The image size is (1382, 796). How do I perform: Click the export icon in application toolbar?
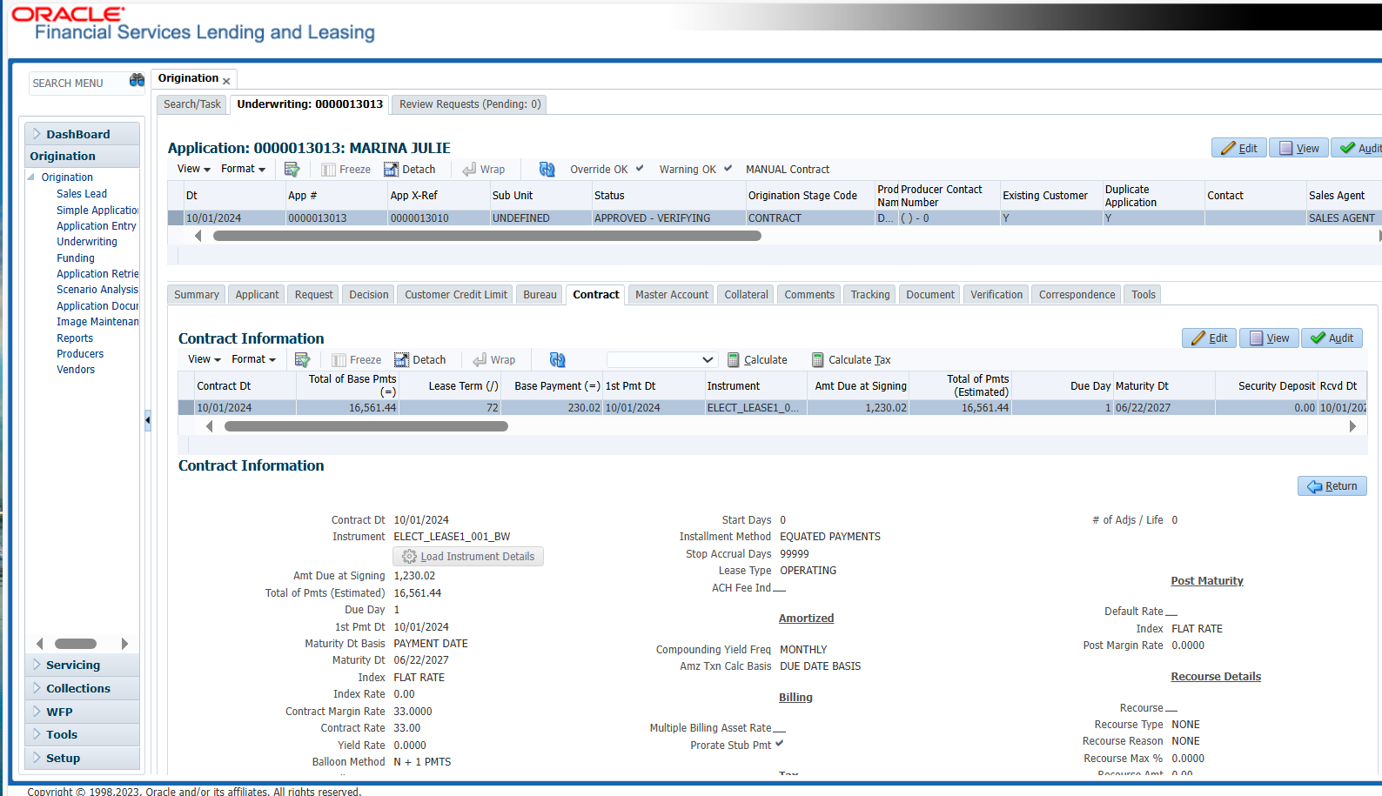[292, 170]
